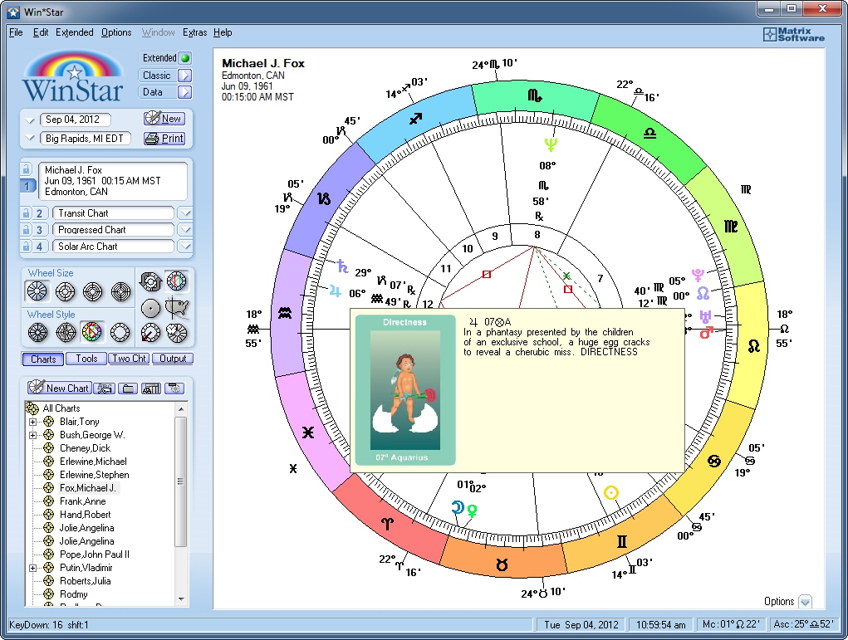Select chart slot number 3

click(39, 230)
